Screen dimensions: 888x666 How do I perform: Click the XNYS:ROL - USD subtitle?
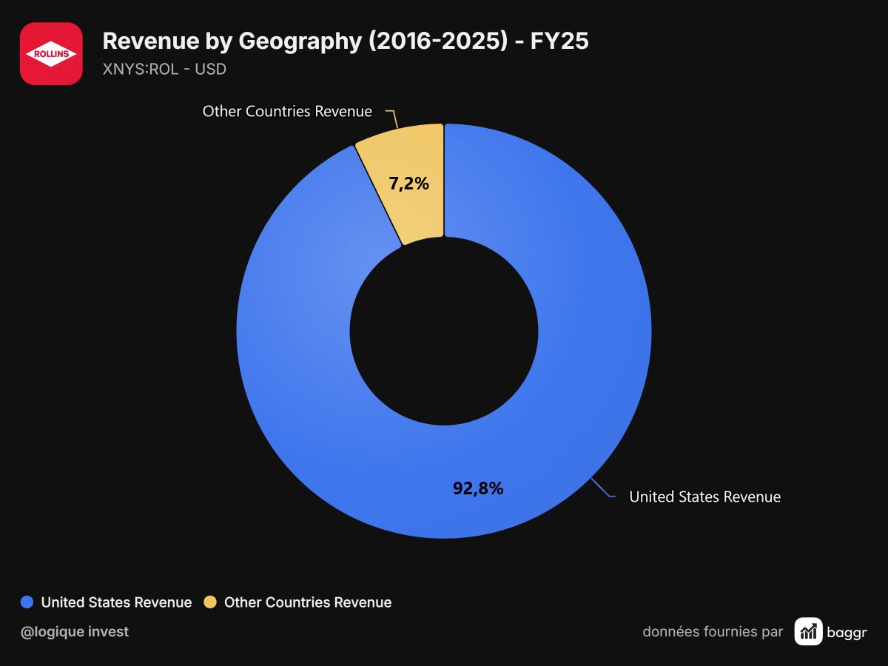point(164,70)
